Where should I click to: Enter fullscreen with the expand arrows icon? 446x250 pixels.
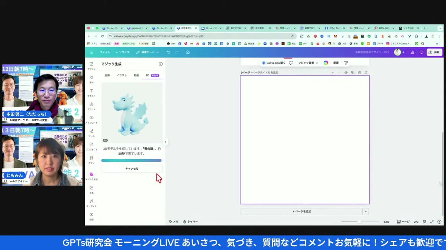point(432,222)
